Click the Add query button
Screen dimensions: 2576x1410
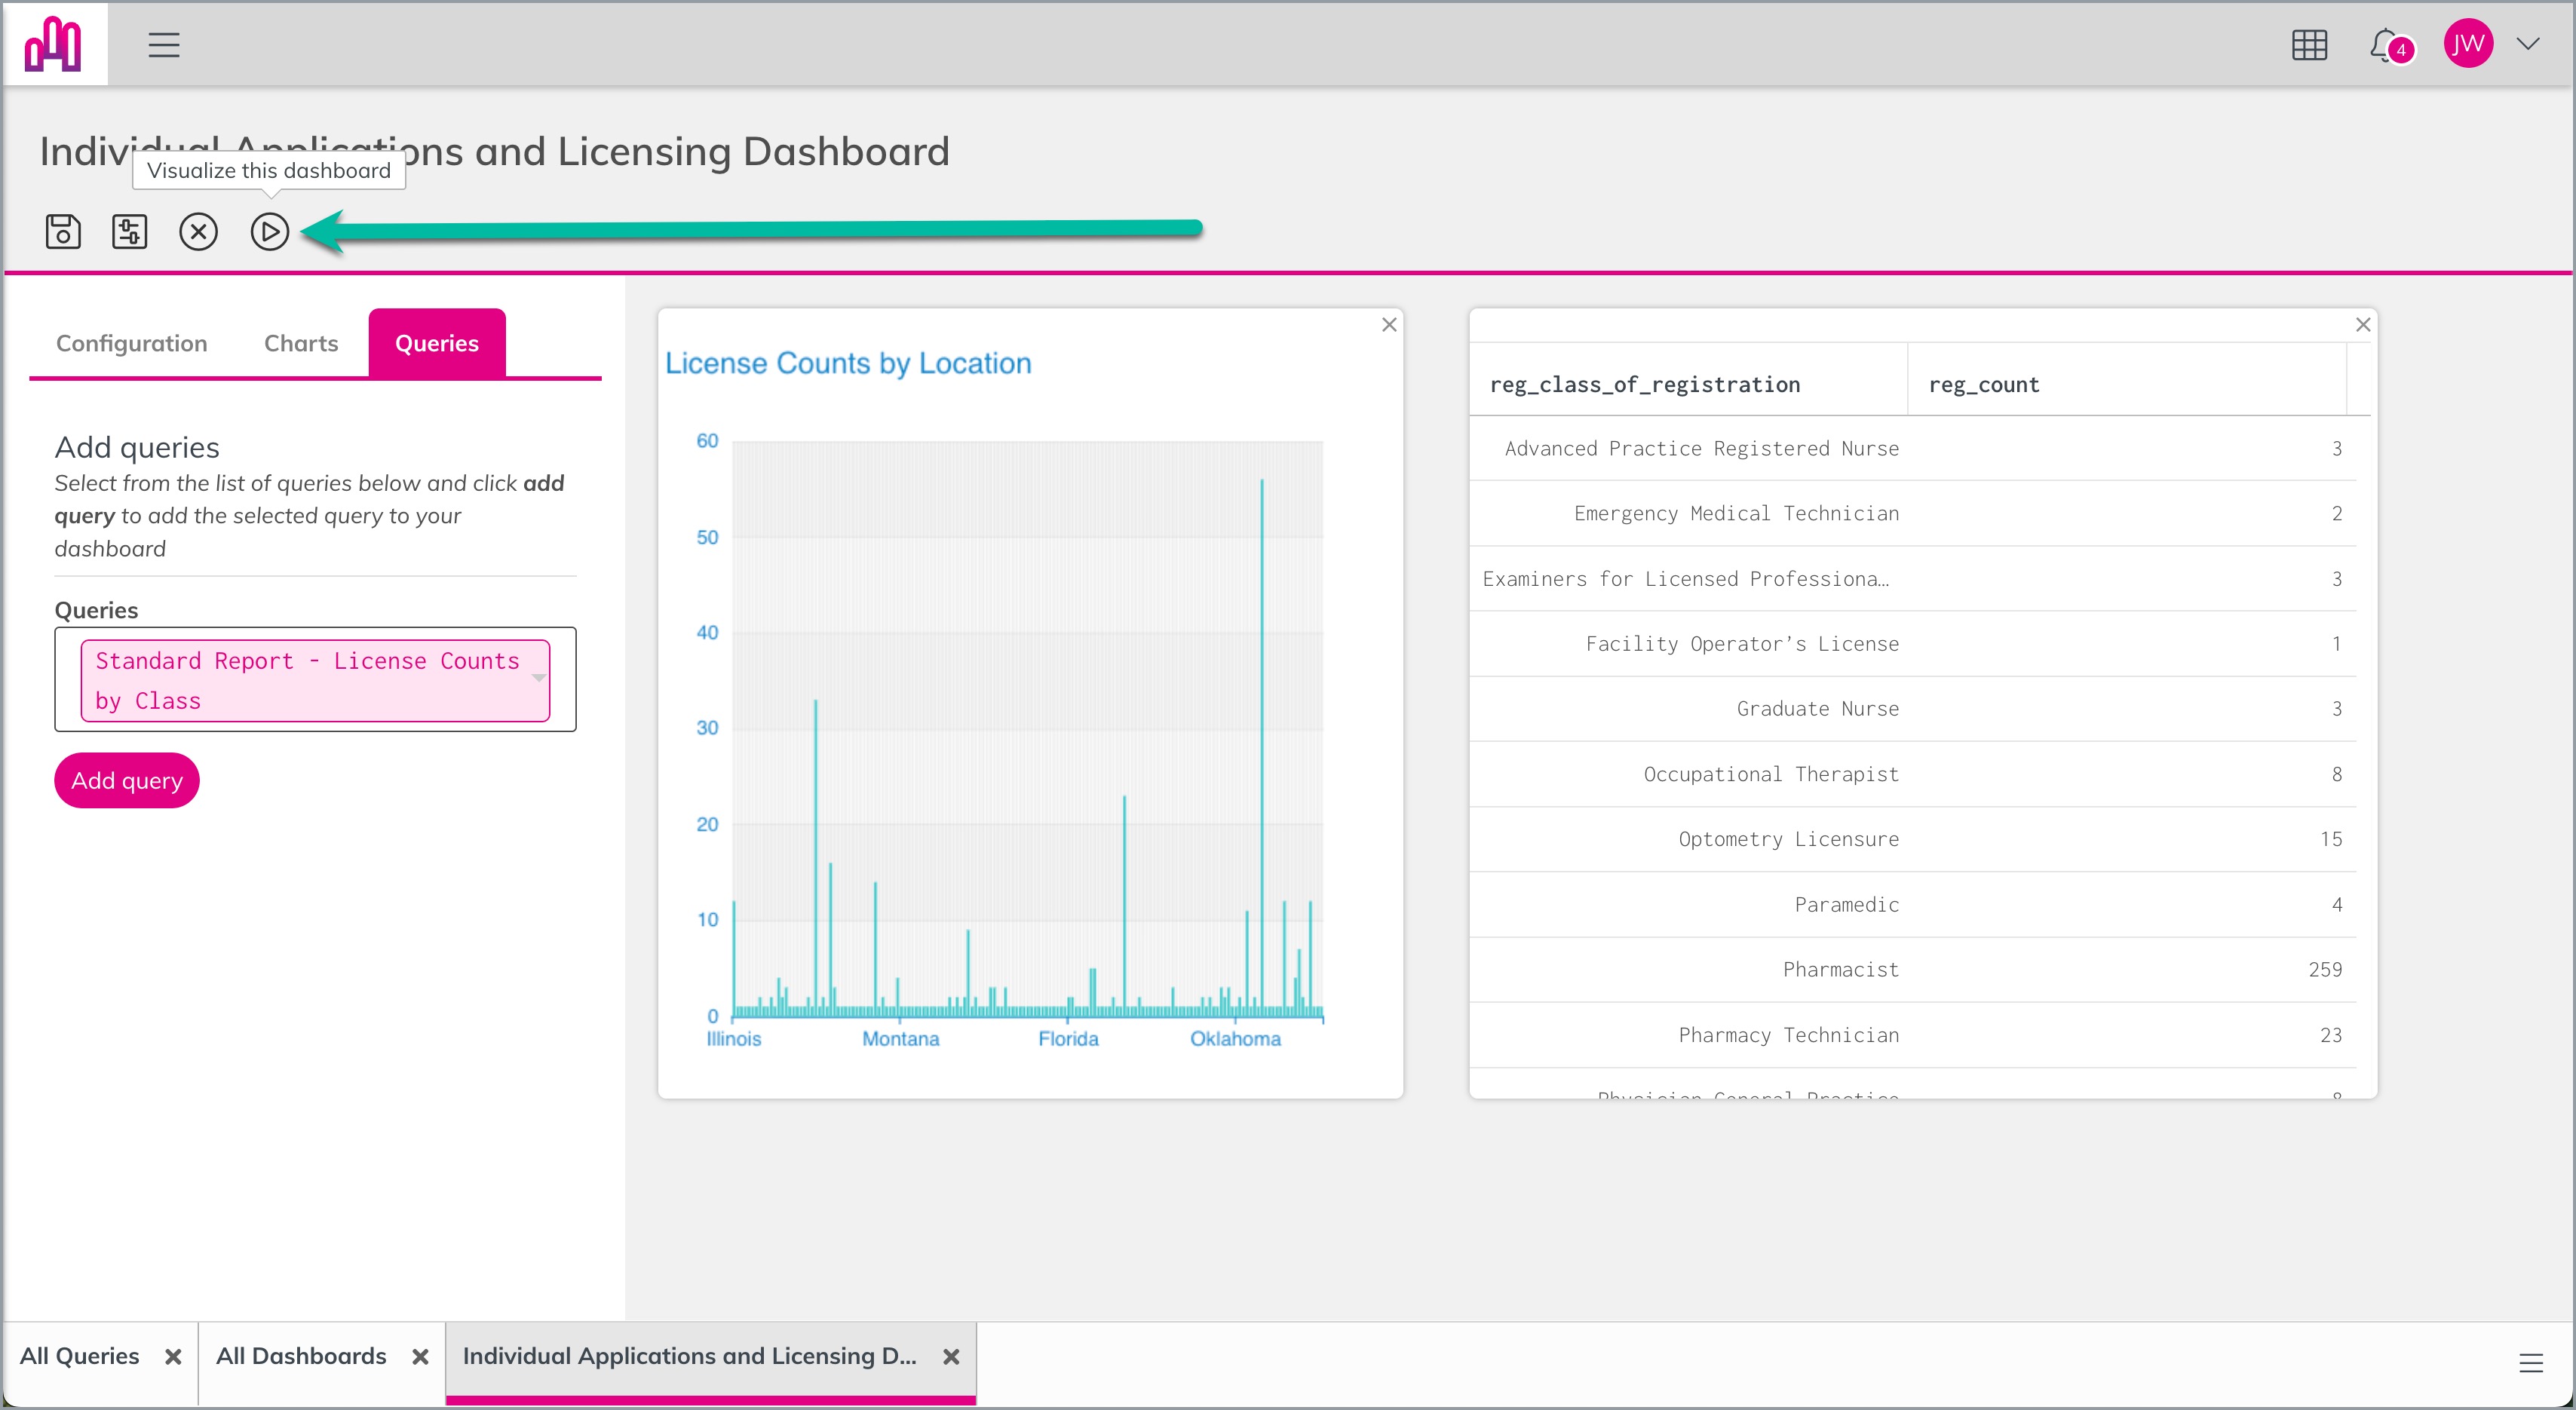coord(127,780)
